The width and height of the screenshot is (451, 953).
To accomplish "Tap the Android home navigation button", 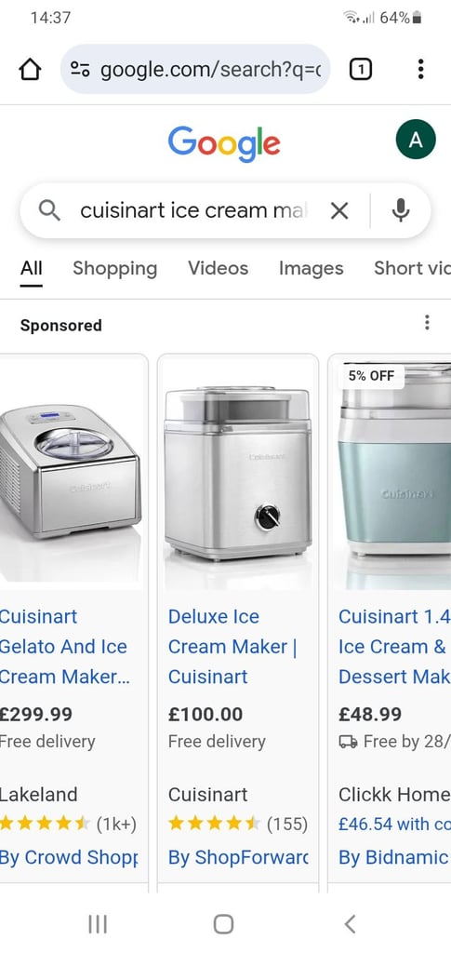I will coord(223,924).
